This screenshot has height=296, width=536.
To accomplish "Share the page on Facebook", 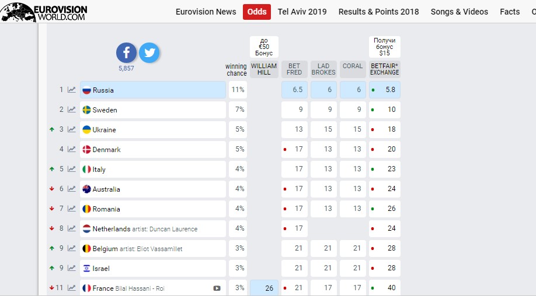I will click(x=126, y=53).
